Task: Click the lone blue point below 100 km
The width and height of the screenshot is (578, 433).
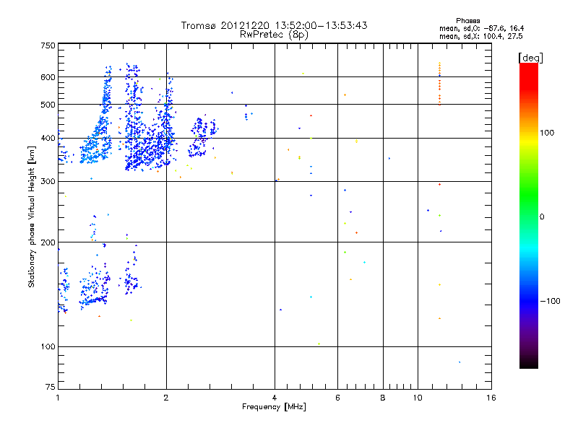Action: pos(460,362)
